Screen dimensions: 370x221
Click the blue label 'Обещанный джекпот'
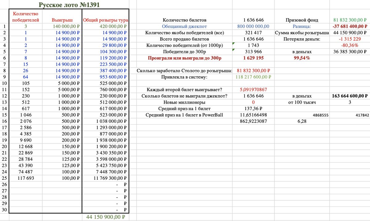(x=184, y=26)
